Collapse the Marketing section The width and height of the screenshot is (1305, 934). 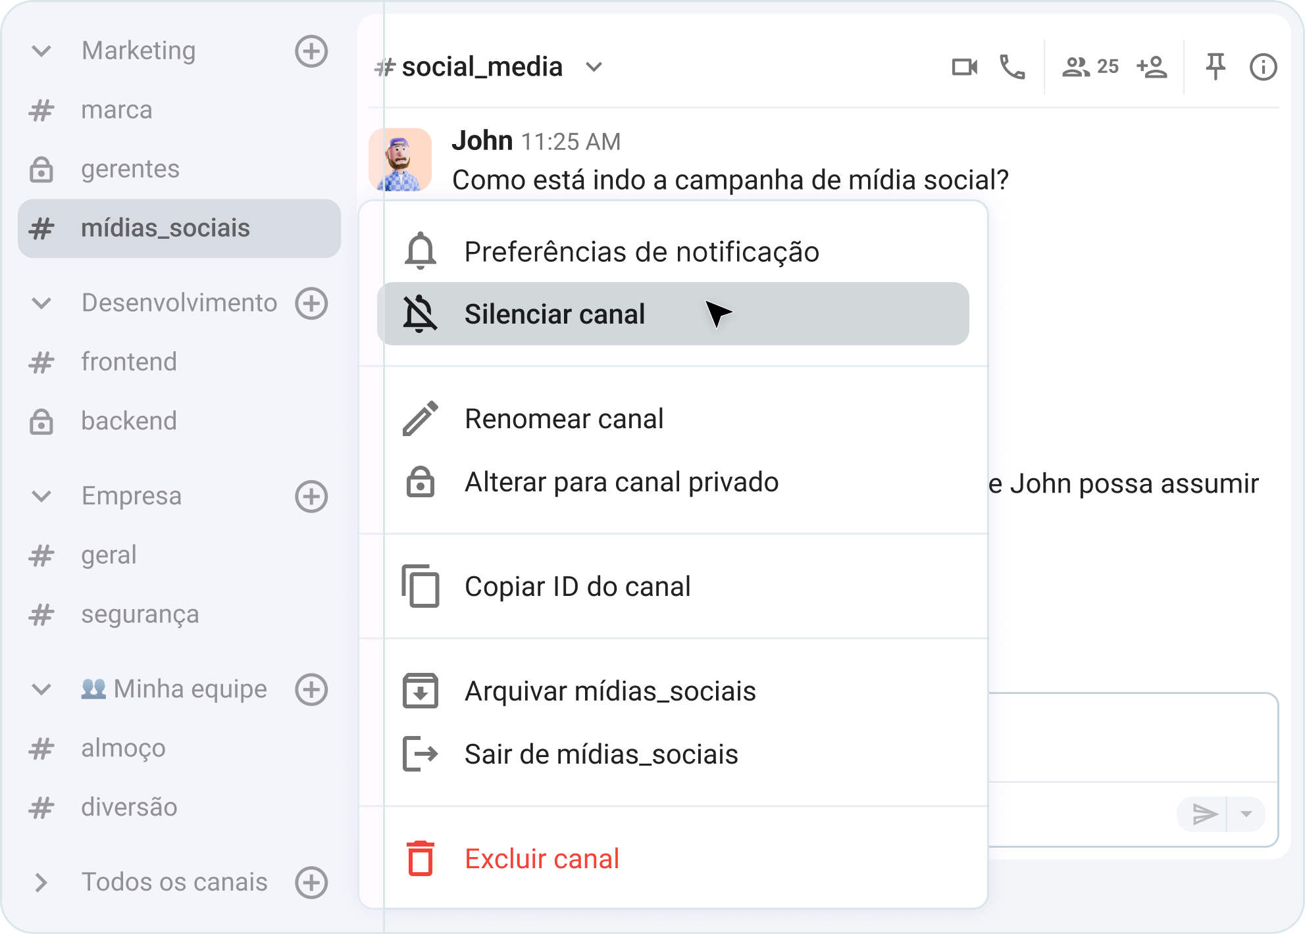pos(41,51)
